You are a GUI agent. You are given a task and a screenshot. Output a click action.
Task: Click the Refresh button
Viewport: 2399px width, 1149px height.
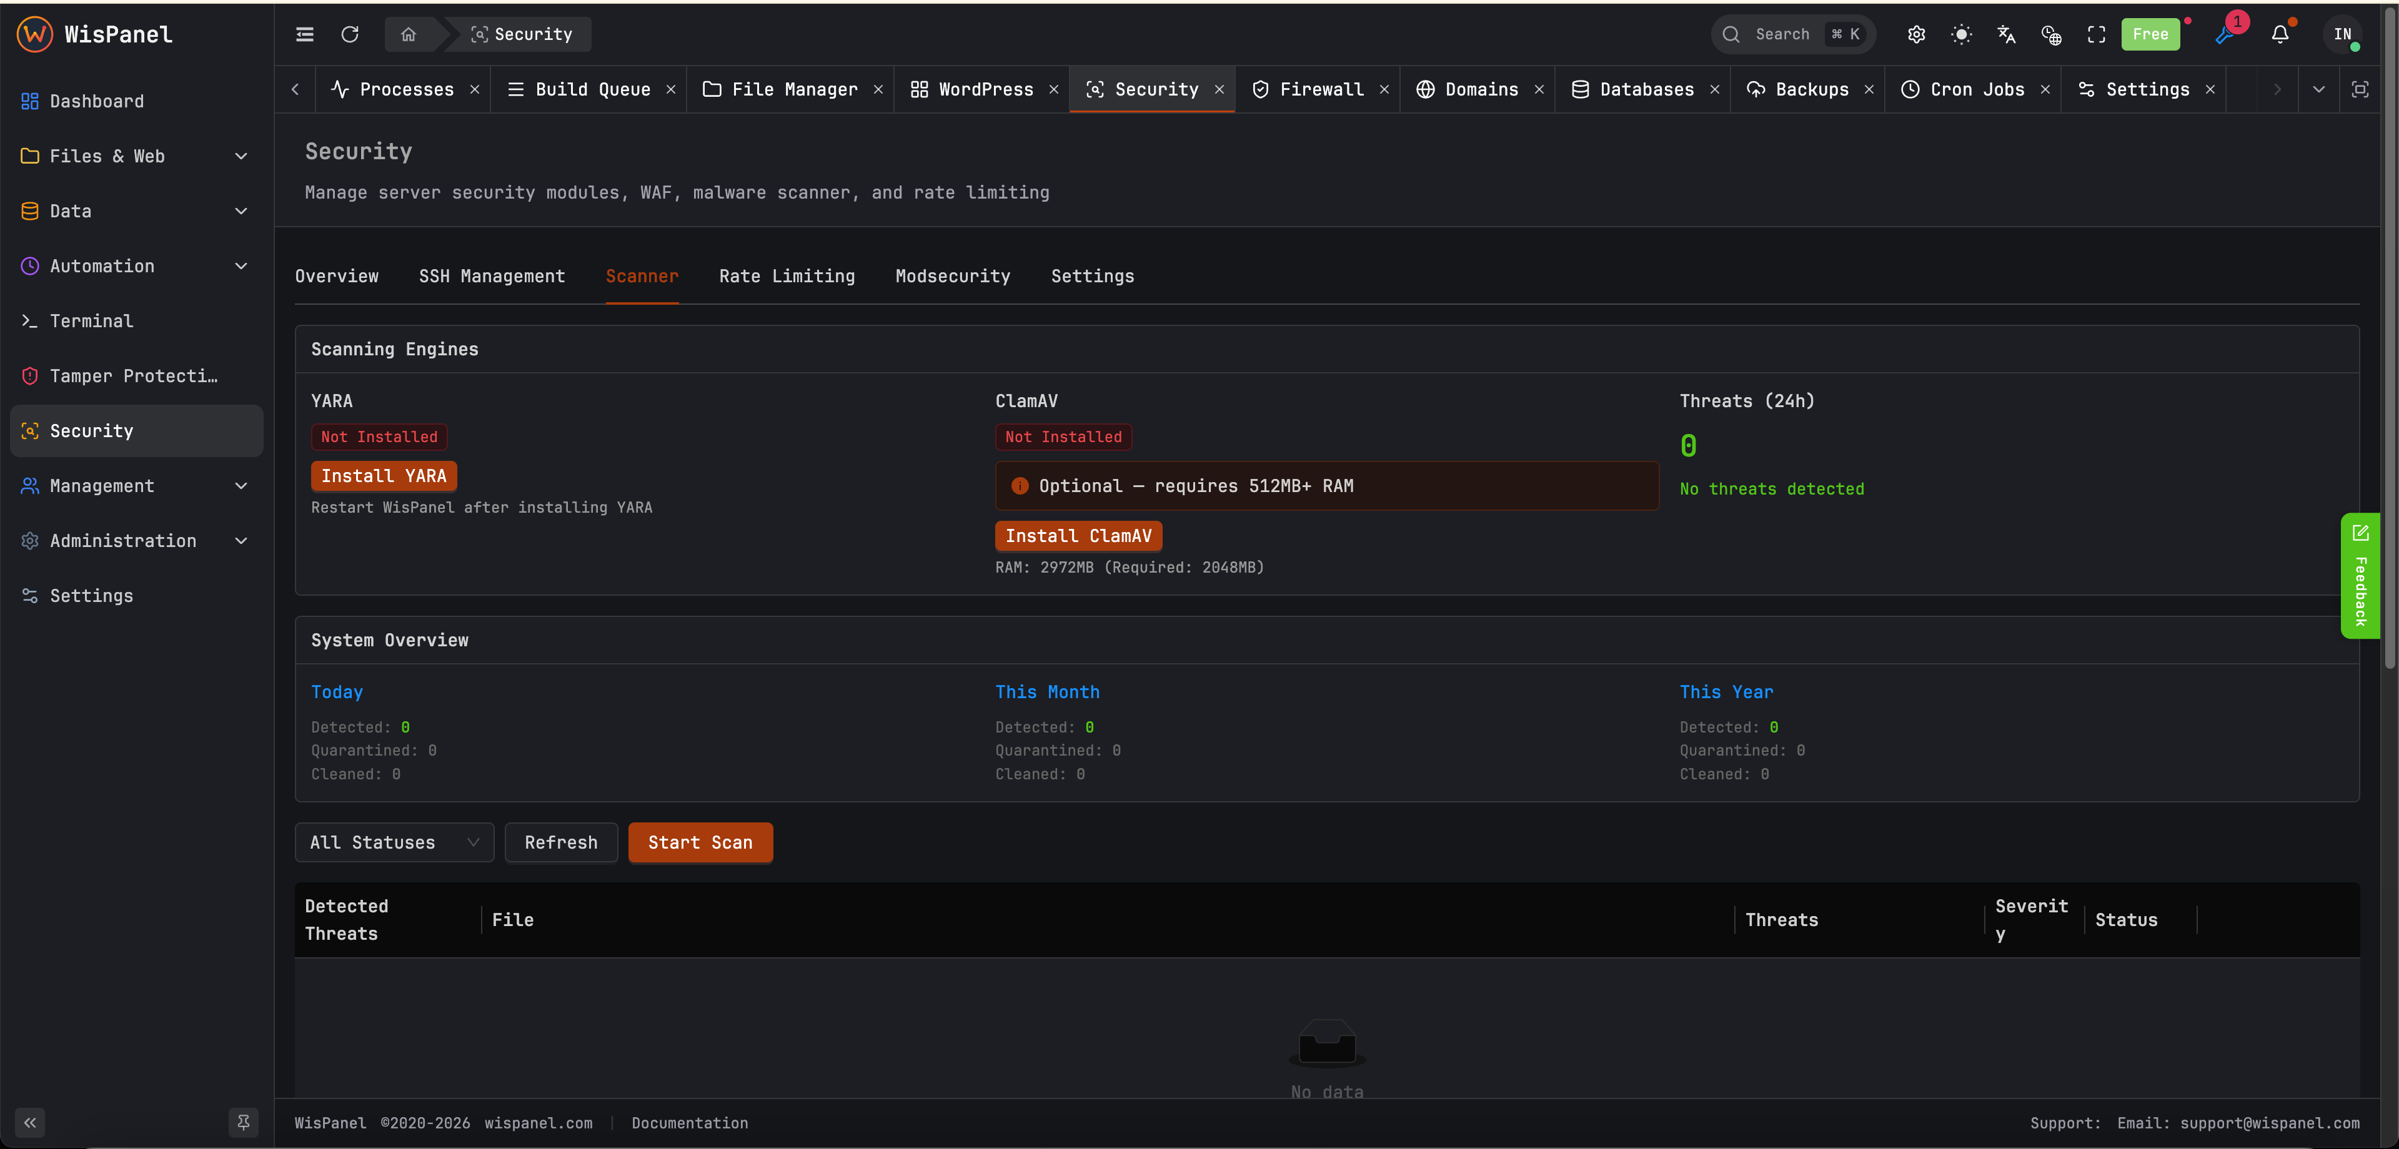tap(562, 842)
